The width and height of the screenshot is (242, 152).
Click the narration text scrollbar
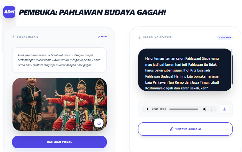(231, 67)
